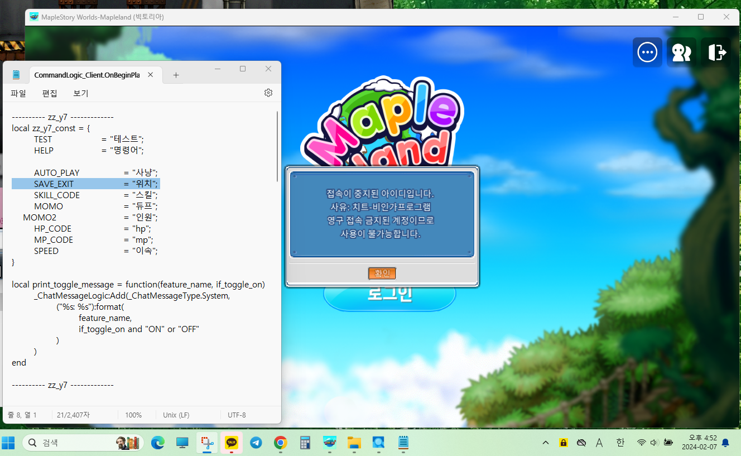741x456 pixels.
Task: Launch Snipping Tool from the taskbar
Action: tap(207, 443)
